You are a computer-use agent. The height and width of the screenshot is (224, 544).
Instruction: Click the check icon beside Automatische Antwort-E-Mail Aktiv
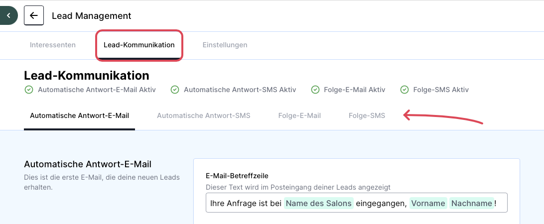pos(29,90)
